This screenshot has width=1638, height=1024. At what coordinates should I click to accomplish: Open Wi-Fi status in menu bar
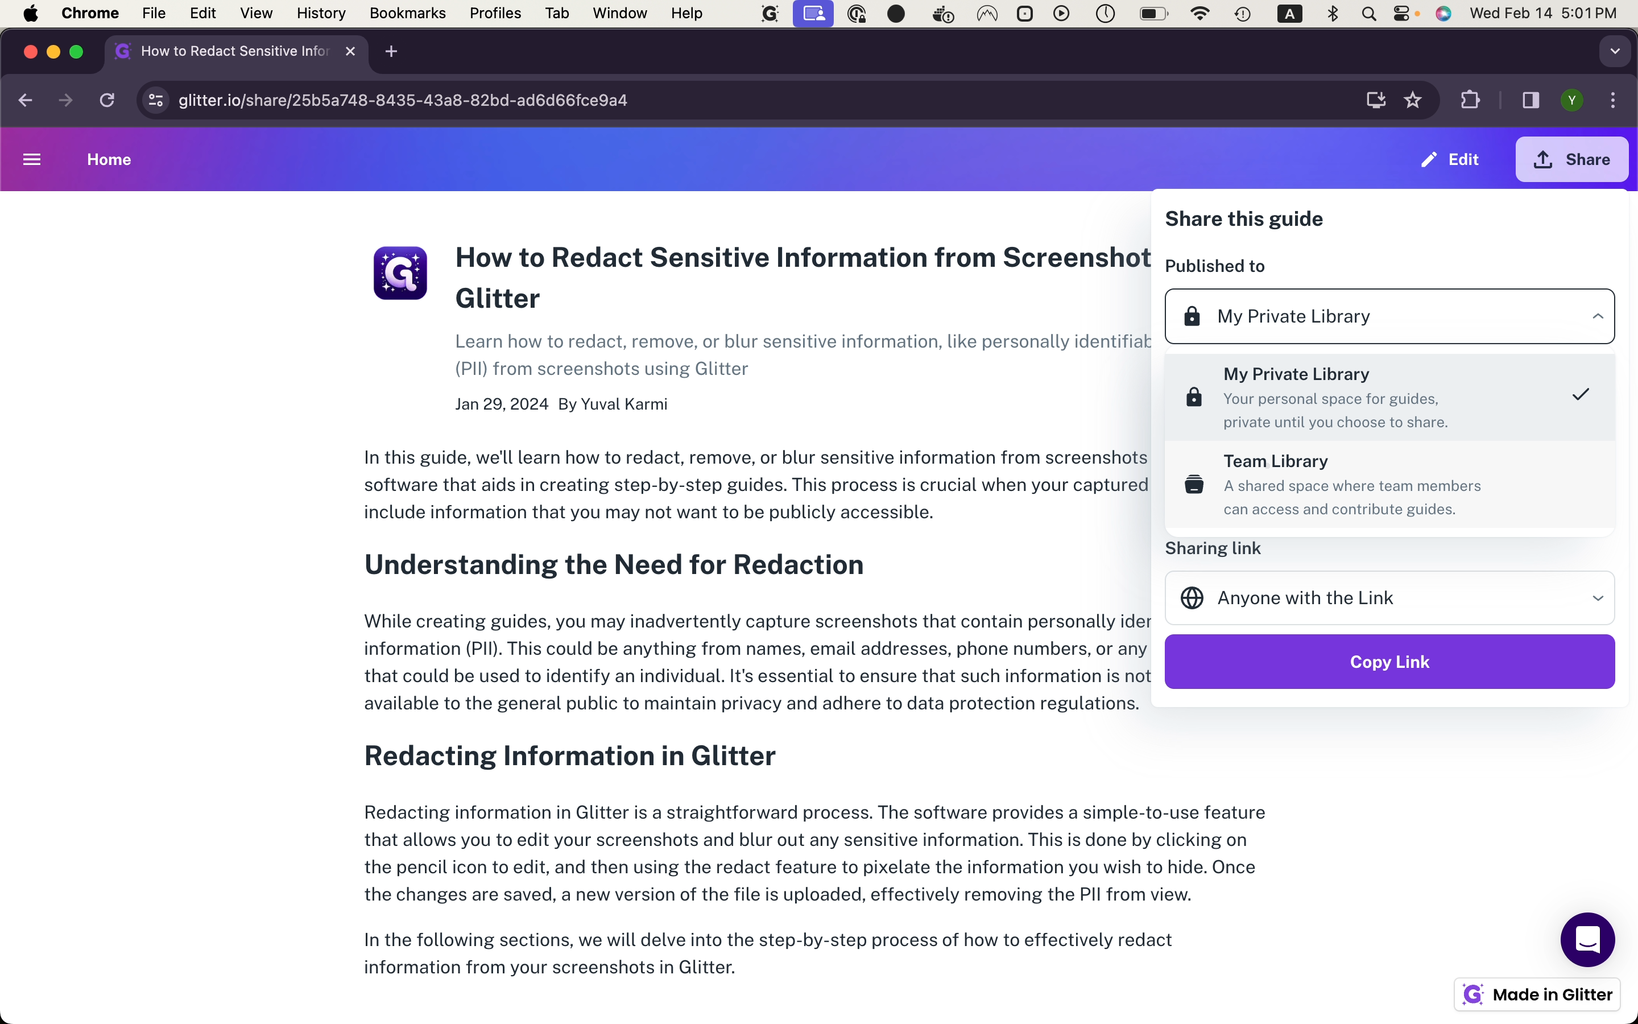pyautogui.click(x=1199, y=13)
